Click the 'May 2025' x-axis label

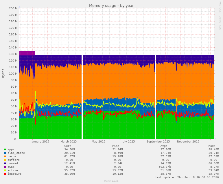coord(98,141)
